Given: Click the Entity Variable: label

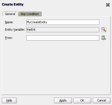Looking at the screenshot, I should [x=15, y=30].
